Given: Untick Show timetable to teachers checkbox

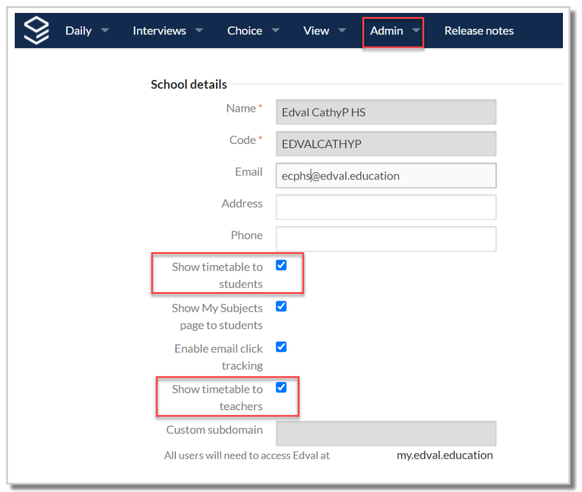Looking at the screenshot, I should (281, 387).
